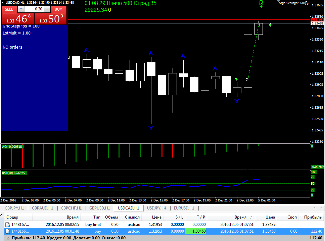Click the RSI(10) 65.6975 indicator label
The image size is (325, 241).
coord(14,173)
